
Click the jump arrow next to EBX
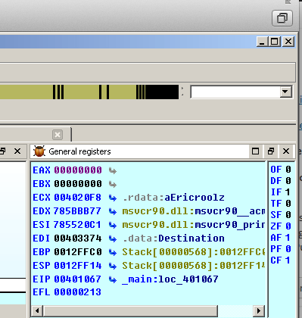113,185
